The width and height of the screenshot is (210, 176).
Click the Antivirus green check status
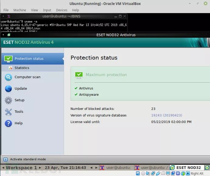(x=76, y=88)
